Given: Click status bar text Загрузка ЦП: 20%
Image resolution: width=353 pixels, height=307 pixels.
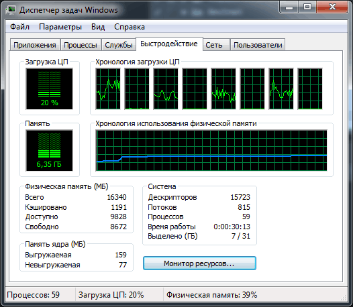Looking at the screenshot, I should [x=111, y=295].
